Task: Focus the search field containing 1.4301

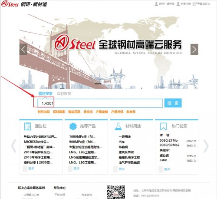Action: tap(100, 103)
